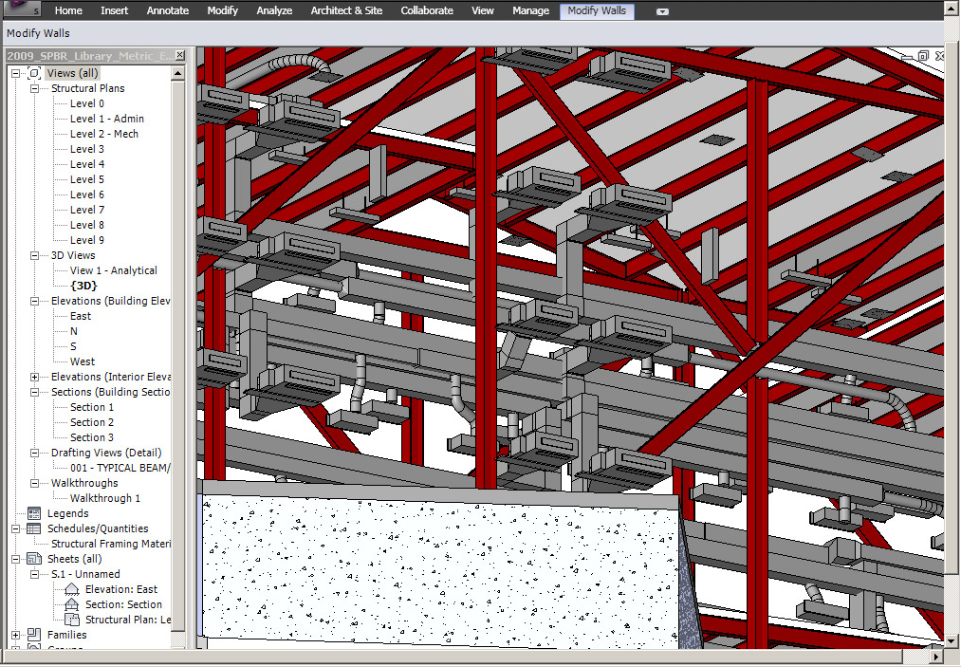Switch to the Insert ribbon tab

pos(115,10)
